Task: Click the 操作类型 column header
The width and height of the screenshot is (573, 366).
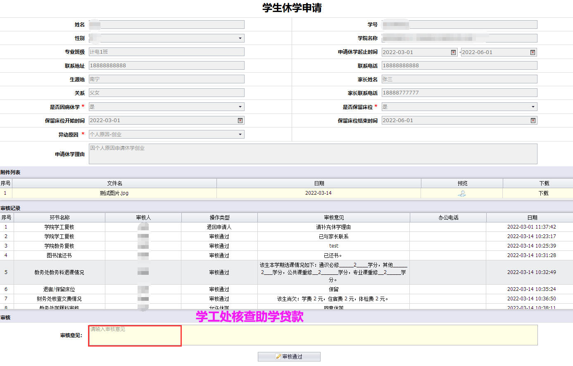Action: pos(219,217)
